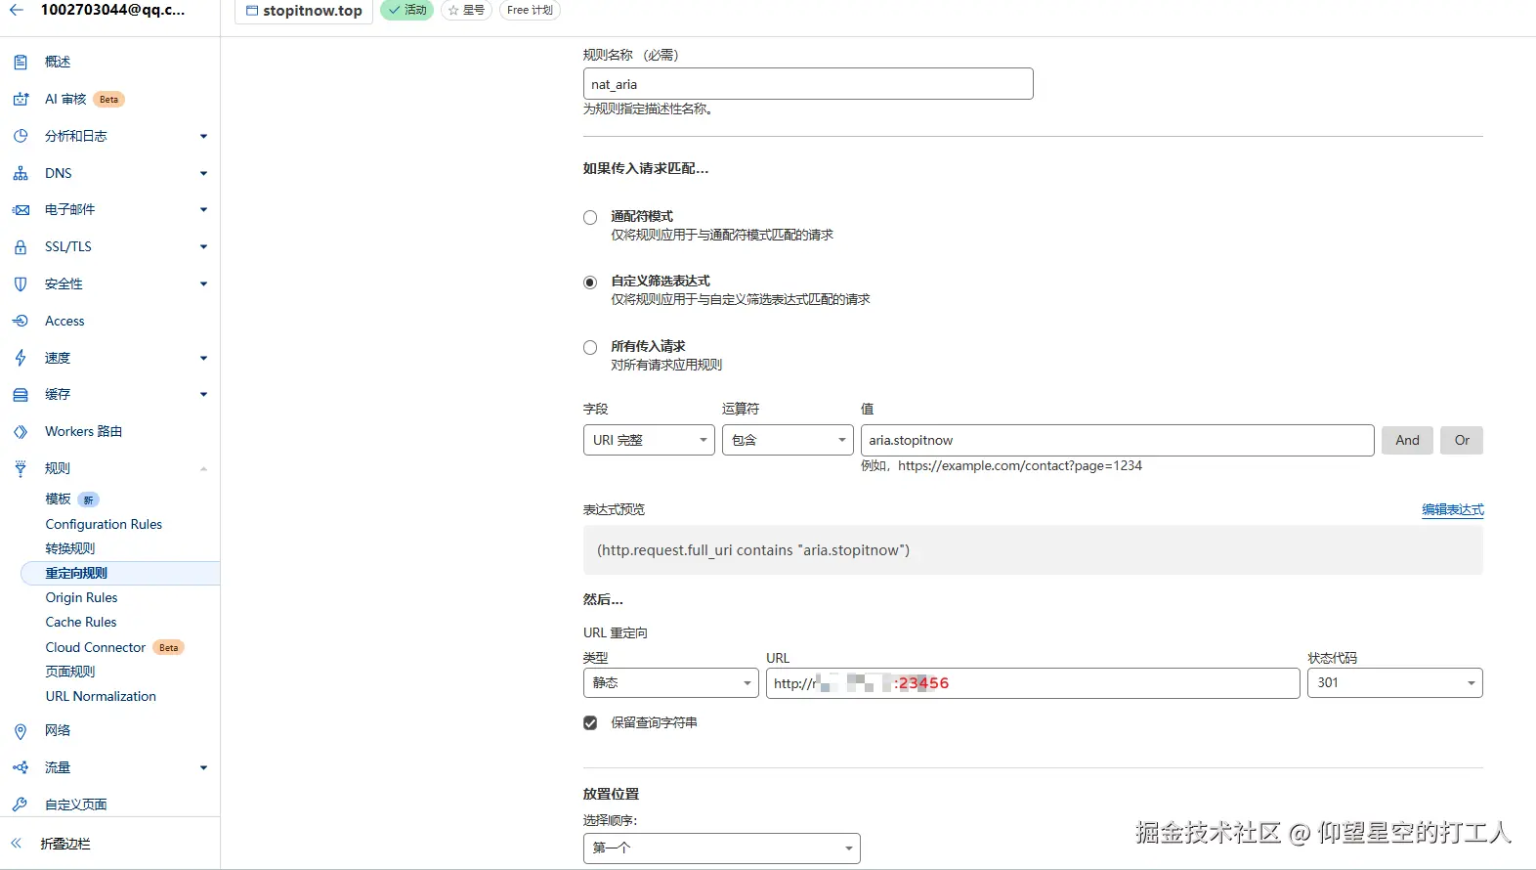Image resolution: width=1536 pixels, height=870 pixels.
Task: Click the AI 审核 robot icon
Action: pos(21,99)
